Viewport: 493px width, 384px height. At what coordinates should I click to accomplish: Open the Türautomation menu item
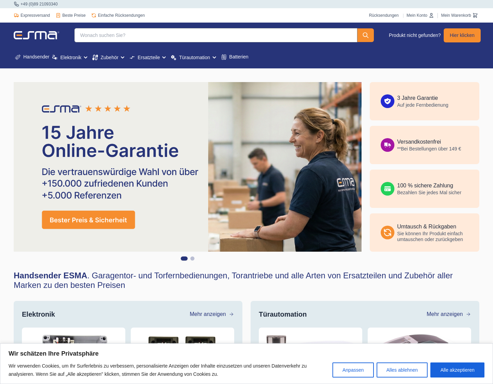click(x=194, y=57)
